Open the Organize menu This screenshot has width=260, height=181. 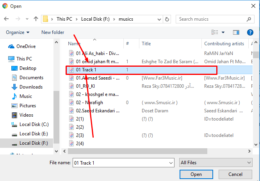point(18,32)
